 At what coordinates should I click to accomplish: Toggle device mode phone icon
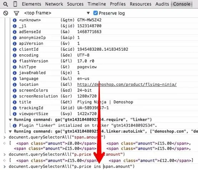(x=15, y=4)
